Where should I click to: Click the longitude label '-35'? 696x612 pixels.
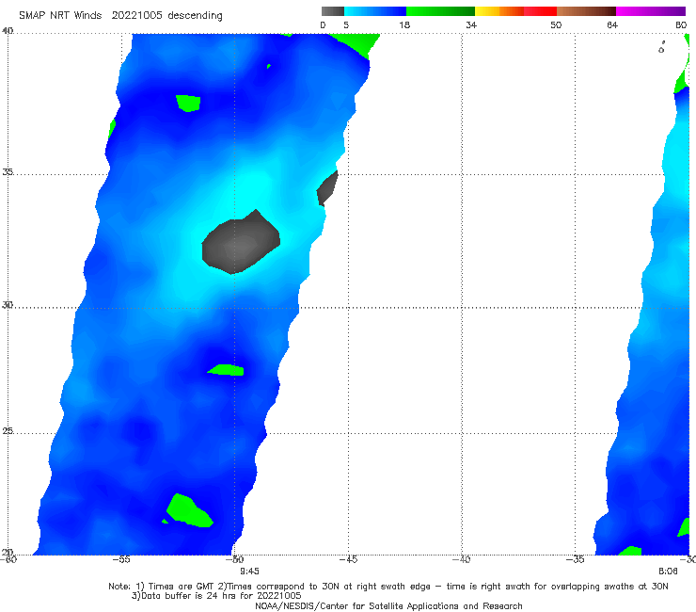tap(576, 559)
